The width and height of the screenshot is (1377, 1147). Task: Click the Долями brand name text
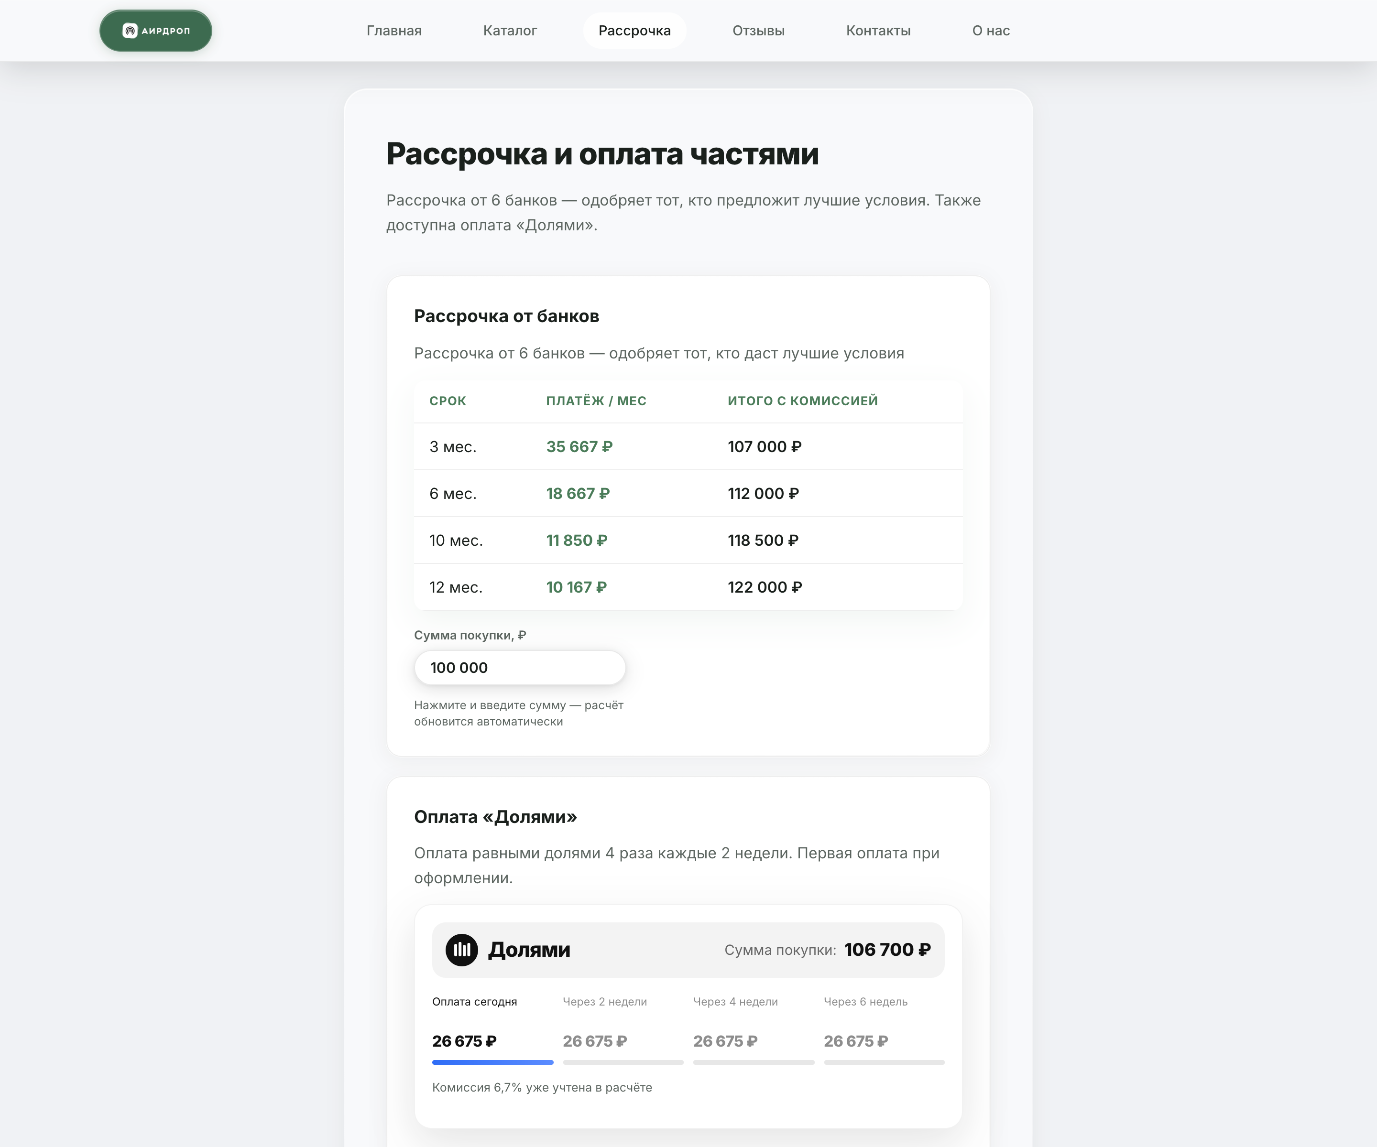529,951
